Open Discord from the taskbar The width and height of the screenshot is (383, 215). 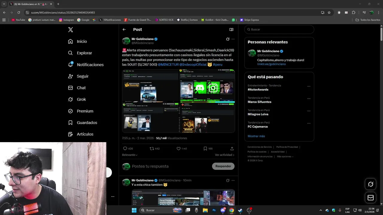click(223, 210)
